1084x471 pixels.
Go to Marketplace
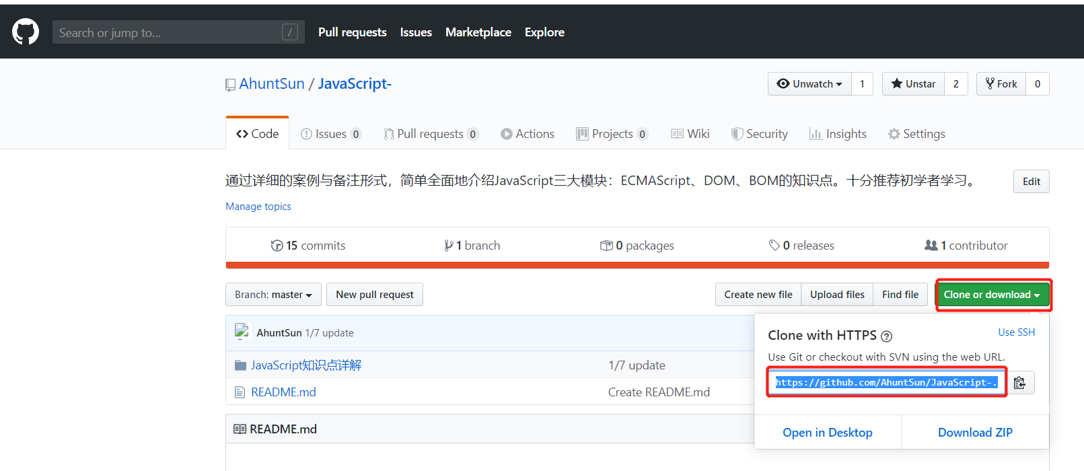coord(478,32)
